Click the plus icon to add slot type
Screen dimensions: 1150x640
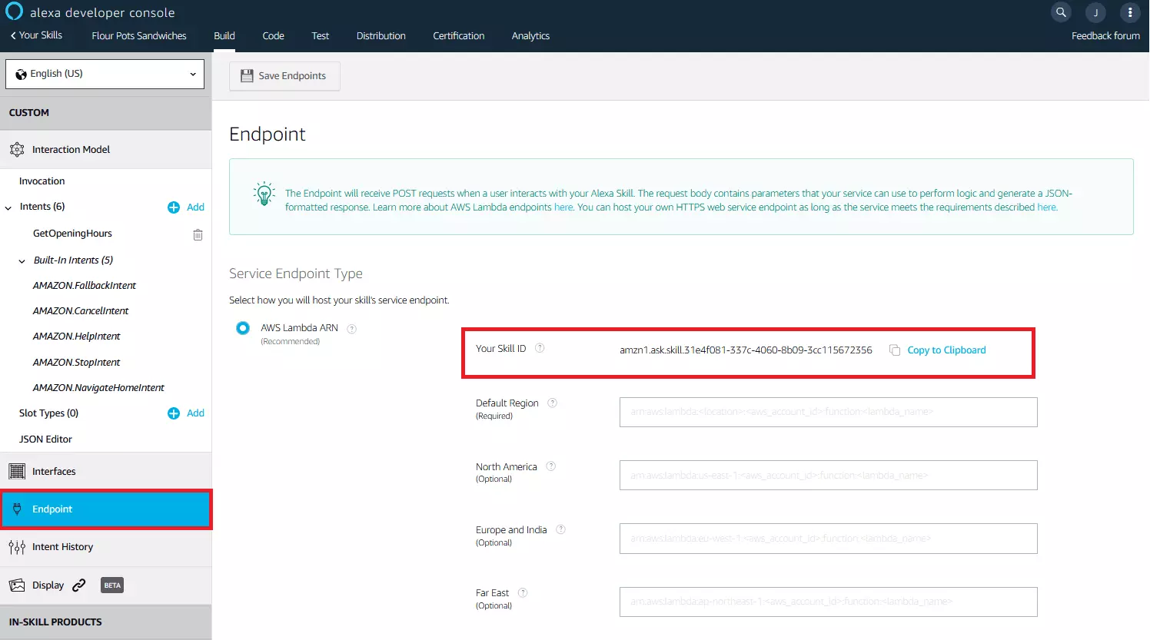174,413
